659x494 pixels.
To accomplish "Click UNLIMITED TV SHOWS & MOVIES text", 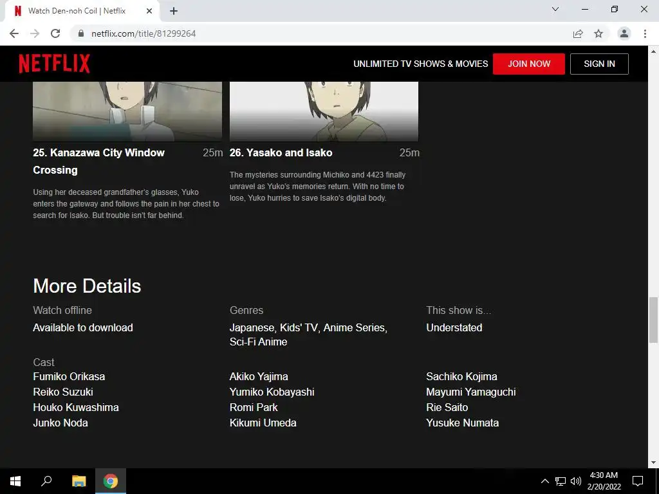I will click(421, 64).
